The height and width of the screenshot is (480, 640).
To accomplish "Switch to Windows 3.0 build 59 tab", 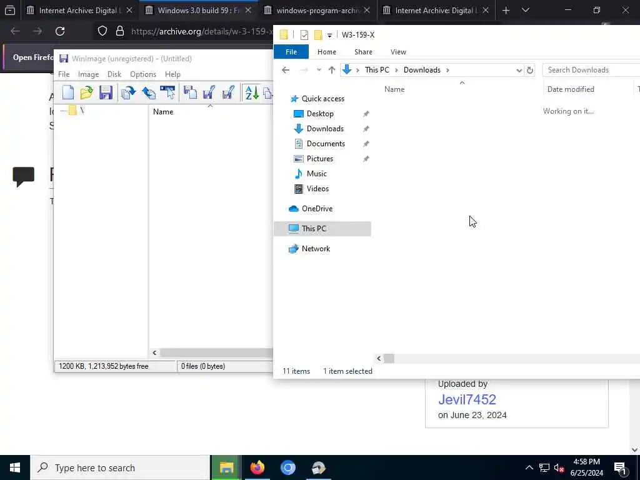I will (198, 11).
